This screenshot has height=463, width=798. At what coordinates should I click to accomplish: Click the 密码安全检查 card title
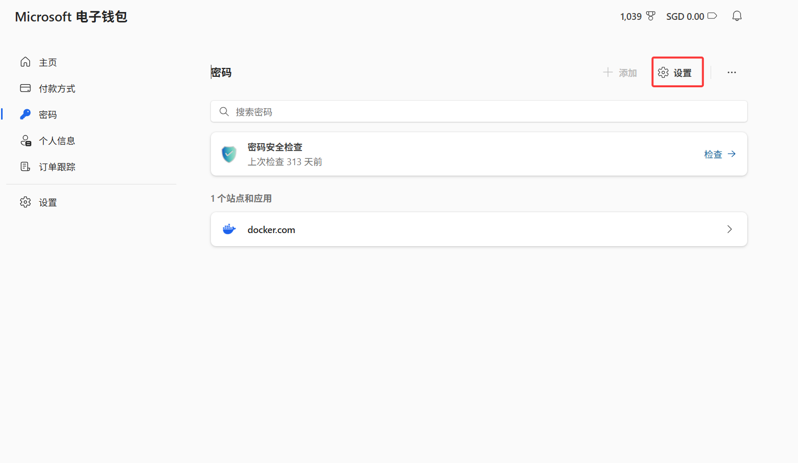275,147
